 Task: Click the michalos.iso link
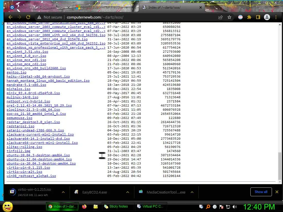(x=19, y=89)
